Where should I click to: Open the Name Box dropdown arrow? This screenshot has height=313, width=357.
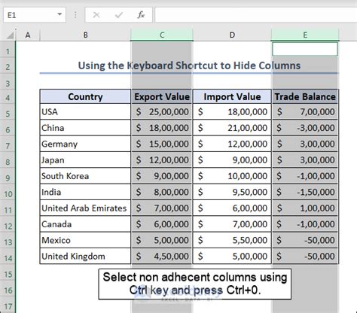coord(59,14)
